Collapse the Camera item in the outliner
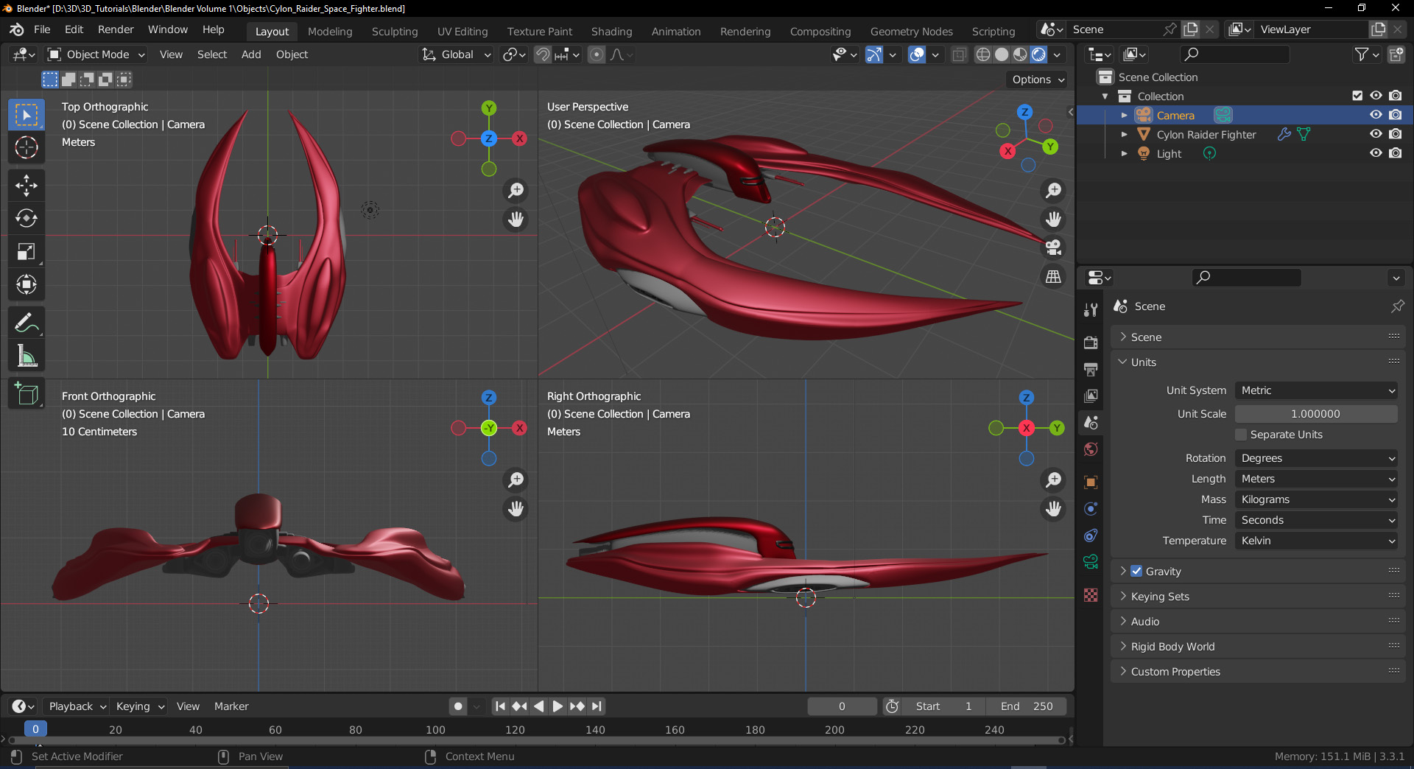This screenshot has height=769, width=1414. pyautogui.click(x=1125, y=115)
